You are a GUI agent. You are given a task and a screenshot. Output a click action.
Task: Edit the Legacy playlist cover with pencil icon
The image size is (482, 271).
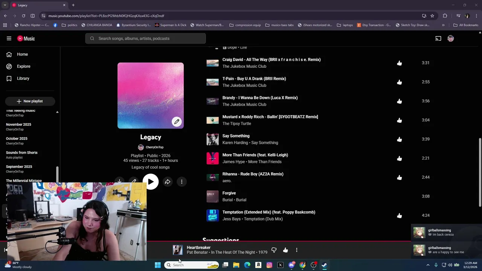[x=177, y=122]
